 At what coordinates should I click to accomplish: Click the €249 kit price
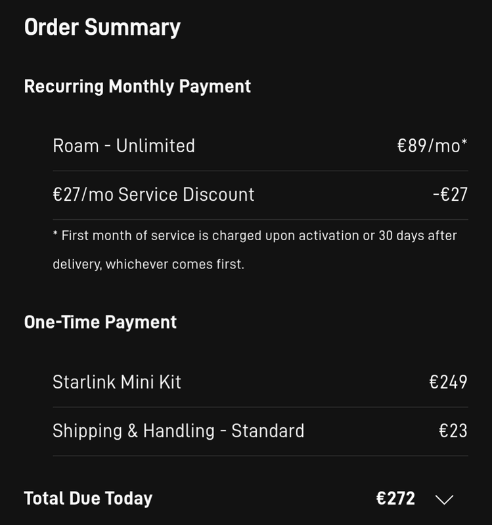coord(448,382)
